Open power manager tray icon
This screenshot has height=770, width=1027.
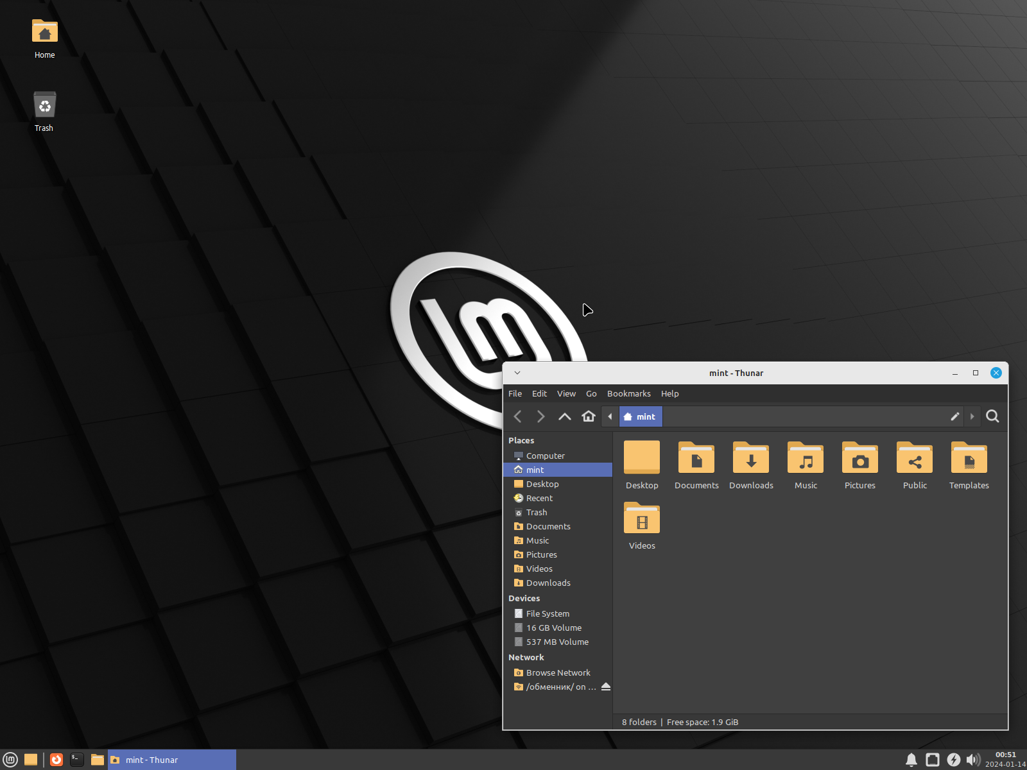[954, 760]
